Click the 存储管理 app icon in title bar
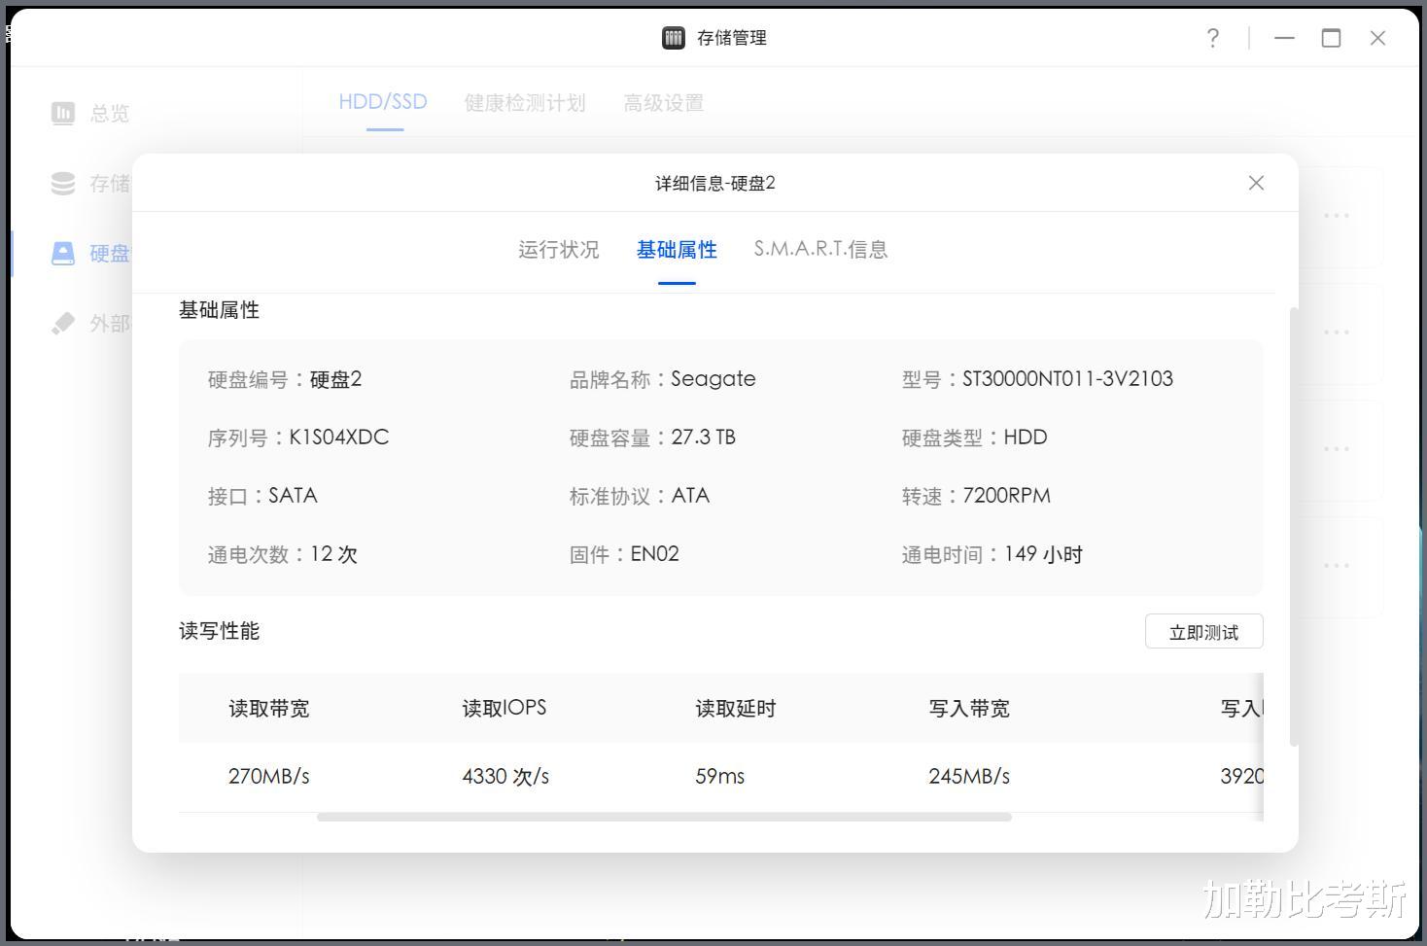 pos(674,38)
